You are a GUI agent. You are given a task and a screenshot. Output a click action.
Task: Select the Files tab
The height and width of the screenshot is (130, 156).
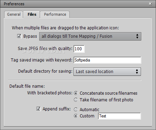32,14
